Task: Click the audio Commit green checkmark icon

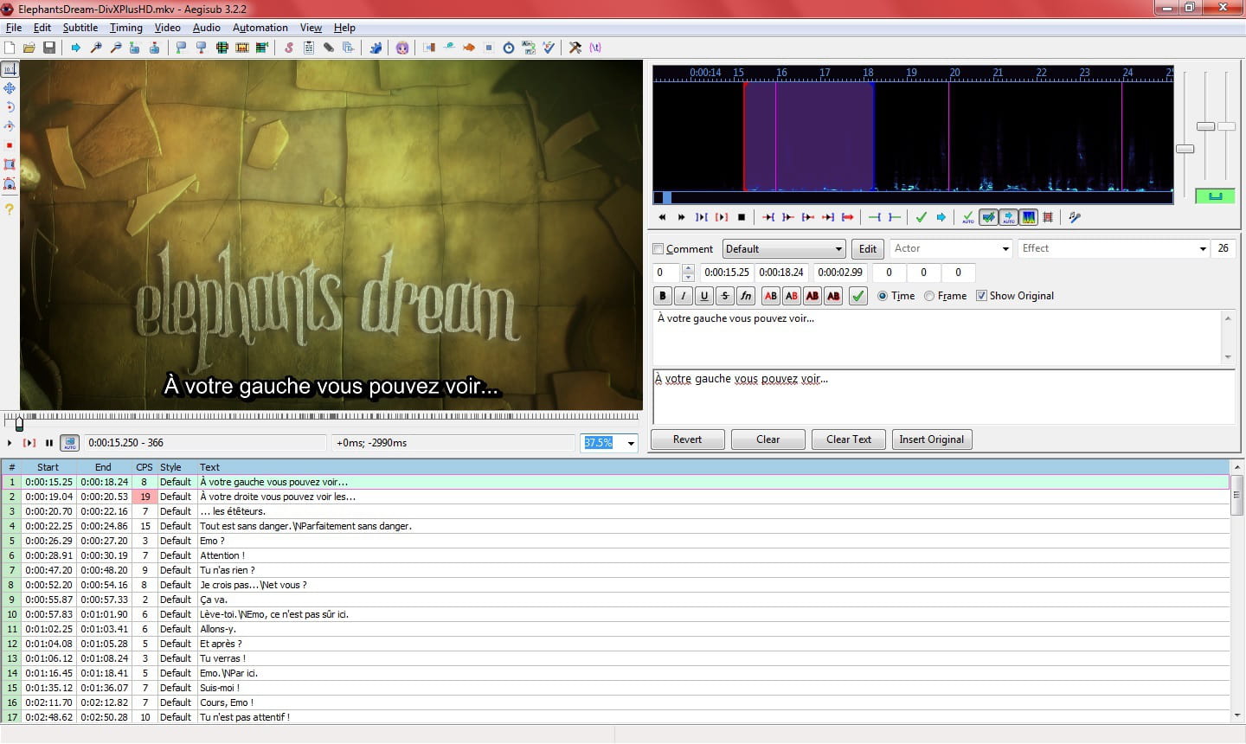Action: tap(922, 217)
